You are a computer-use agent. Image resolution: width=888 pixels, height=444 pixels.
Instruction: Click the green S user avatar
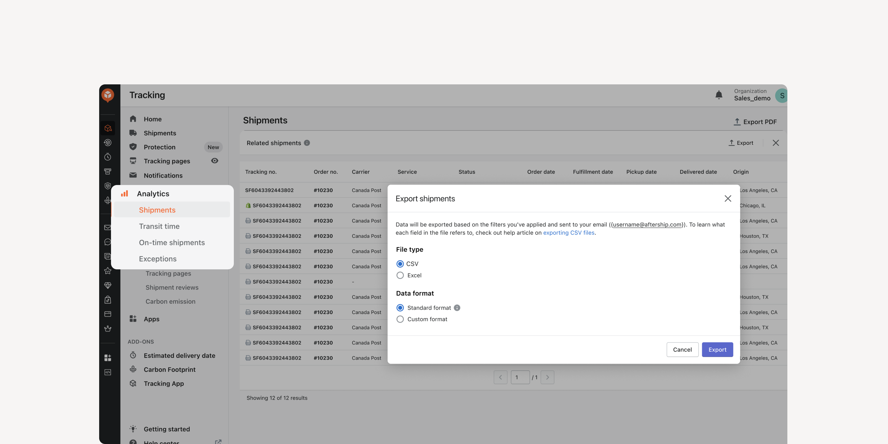coord(781,96)
